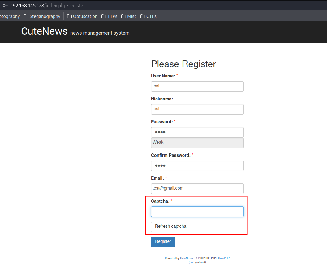Click the Refresh captcha button
The width and height of the screenshot is (327, 269).
pyautogui.click(x=170, y=227)
